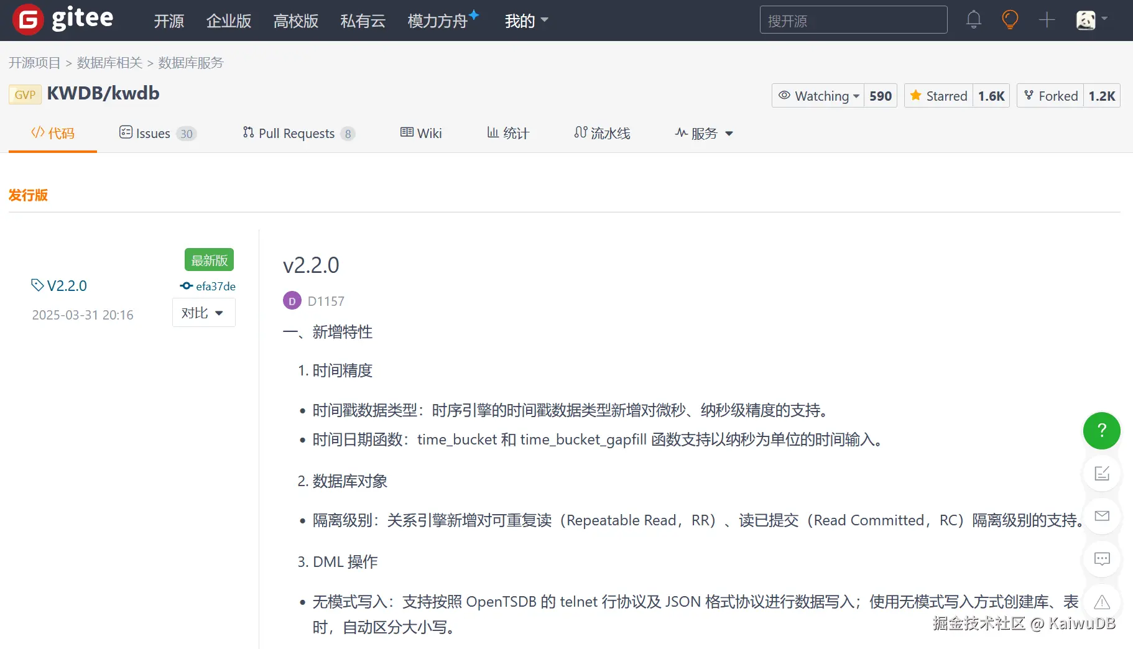This screenshot has width=1133, height=649.
Task: Expand the 服务 dropdown tab
Action: (x=704, y=133)
